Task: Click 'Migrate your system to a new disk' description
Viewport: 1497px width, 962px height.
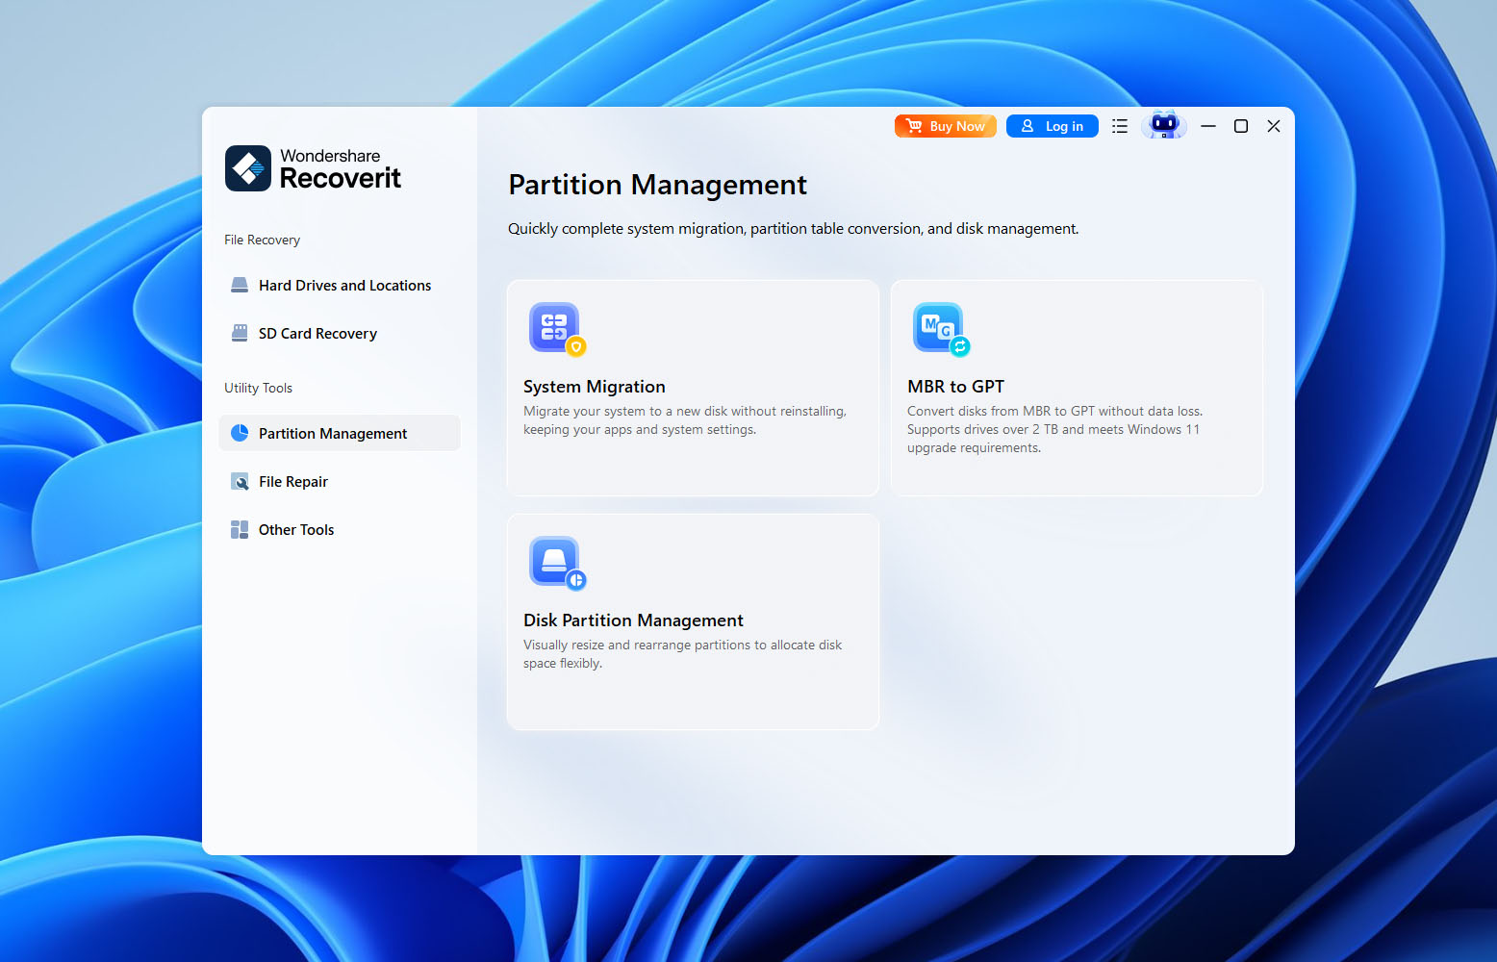Action: point(685,420)
